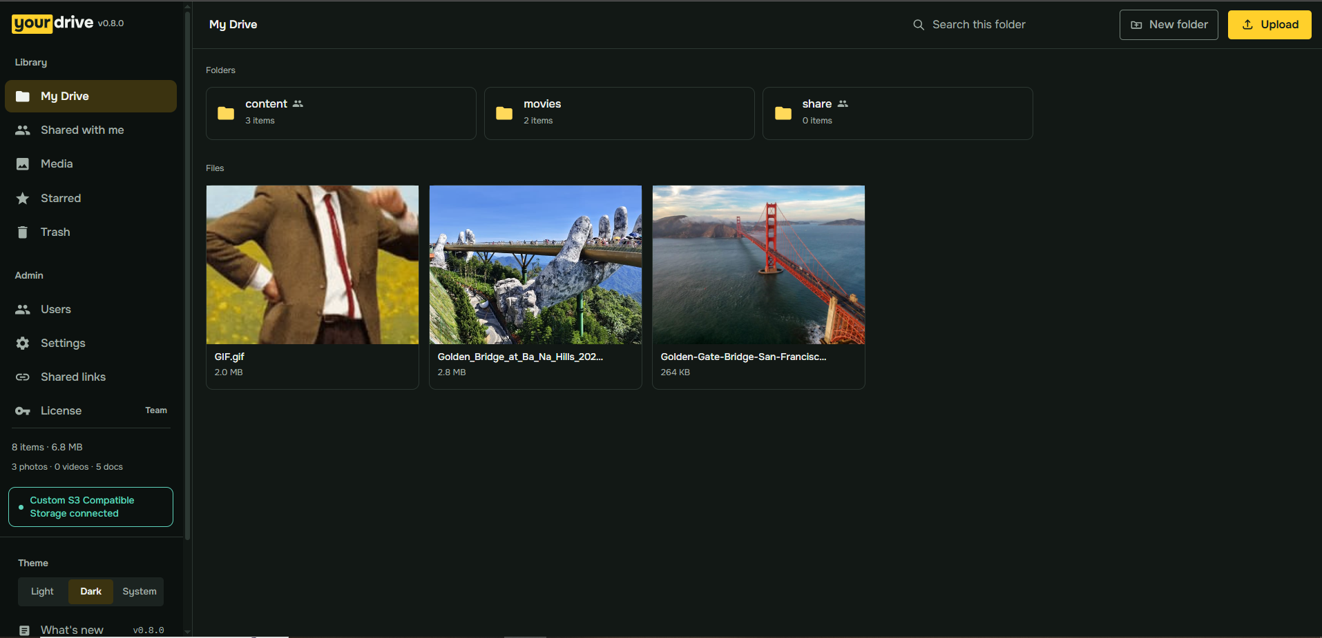Click the search magnifier icon

[x=919, y=25]
